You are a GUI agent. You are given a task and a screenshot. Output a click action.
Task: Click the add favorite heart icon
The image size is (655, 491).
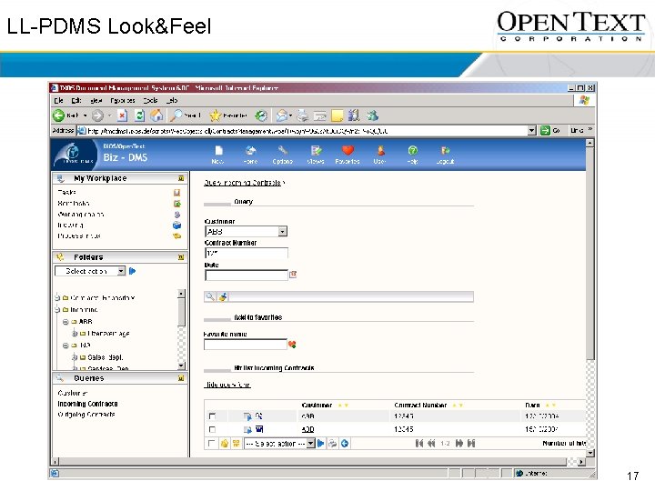[x=292, y=345]
